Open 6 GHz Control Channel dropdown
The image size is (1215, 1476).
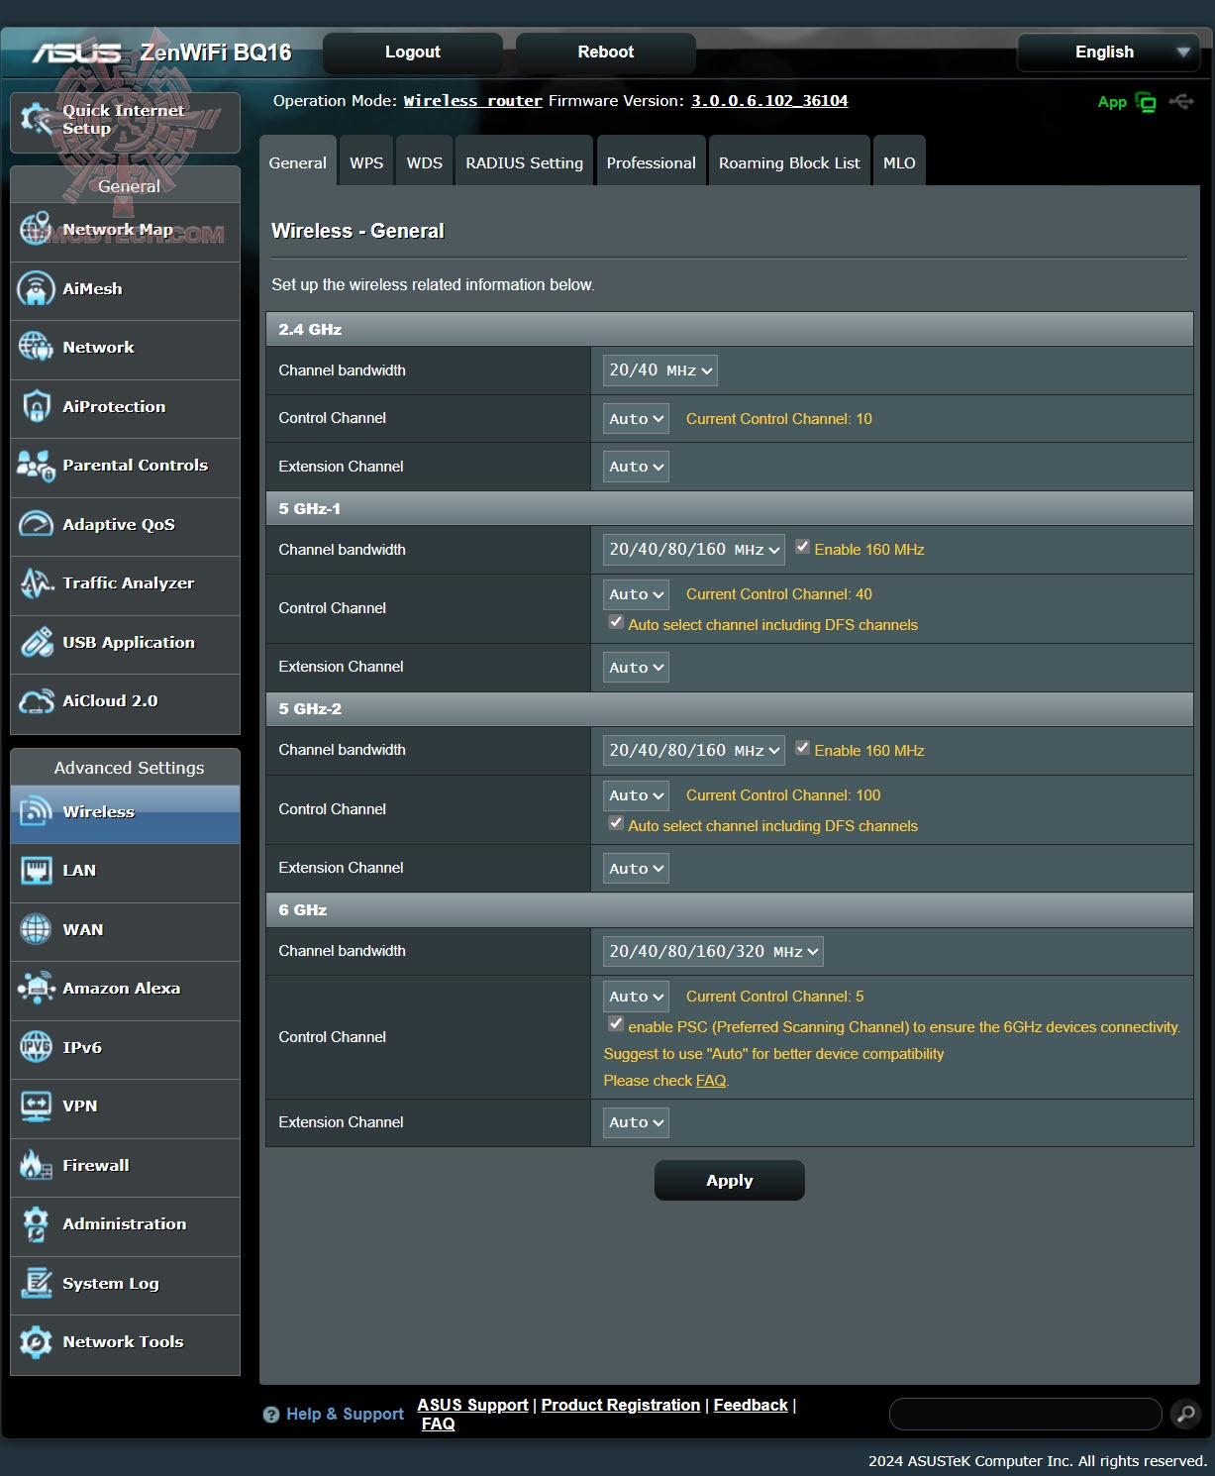click(x=636, y=997)
